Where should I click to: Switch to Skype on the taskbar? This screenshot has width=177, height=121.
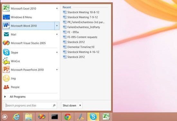click(x=93, y=117)
